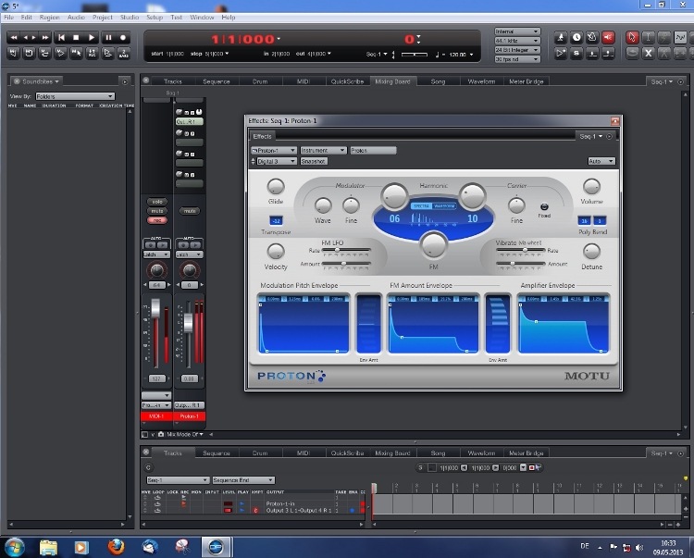The width and height of the screenshot is (694, 558).
Task: Mute the MIDI-1 mixer strip
Action: tap(157, 211)
